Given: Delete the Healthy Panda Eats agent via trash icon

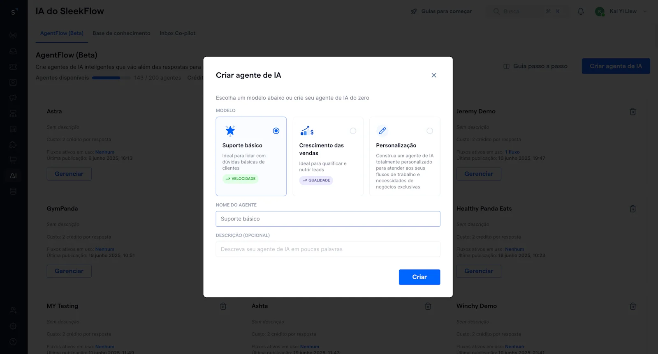Looking at the screenshot, I should [x=633, y=209].
